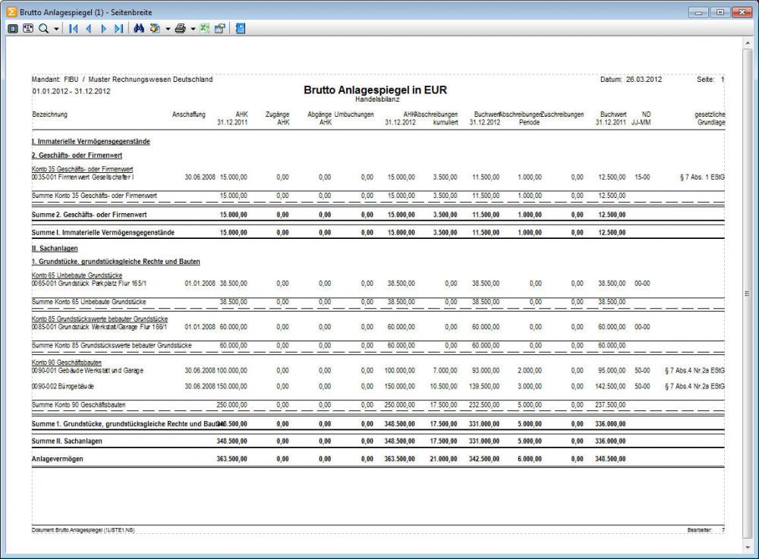
Task: Switch to whole page view icon
Action: tap(13, 29)
